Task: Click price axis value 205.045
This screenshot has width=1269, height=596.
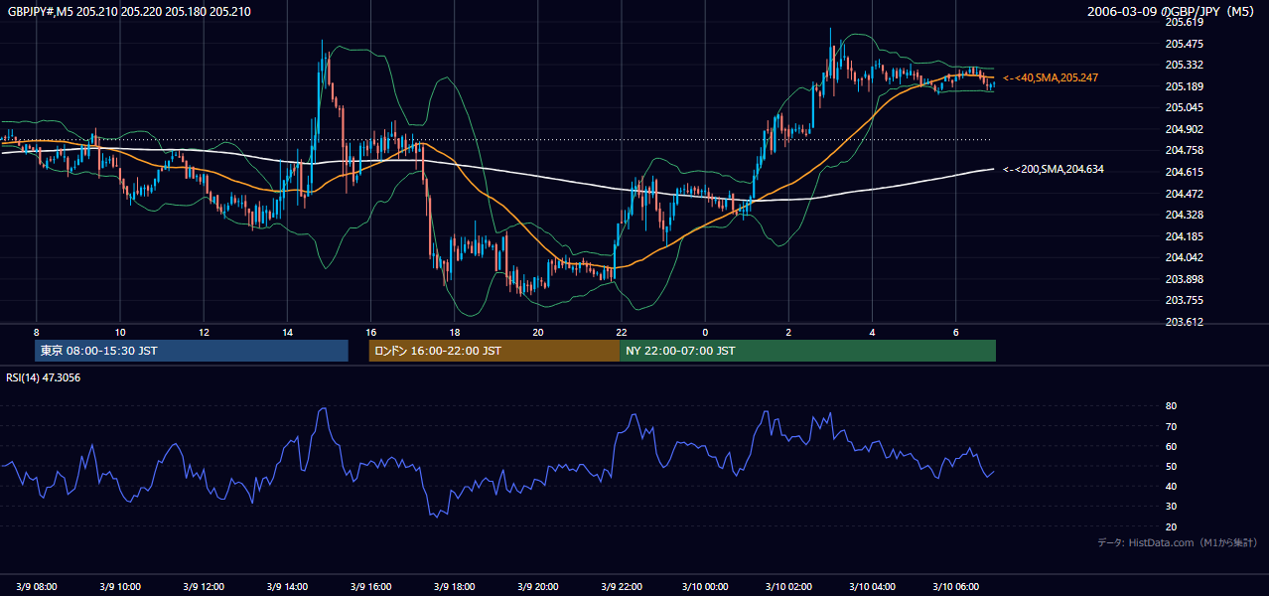Action: pos(1184,107)
